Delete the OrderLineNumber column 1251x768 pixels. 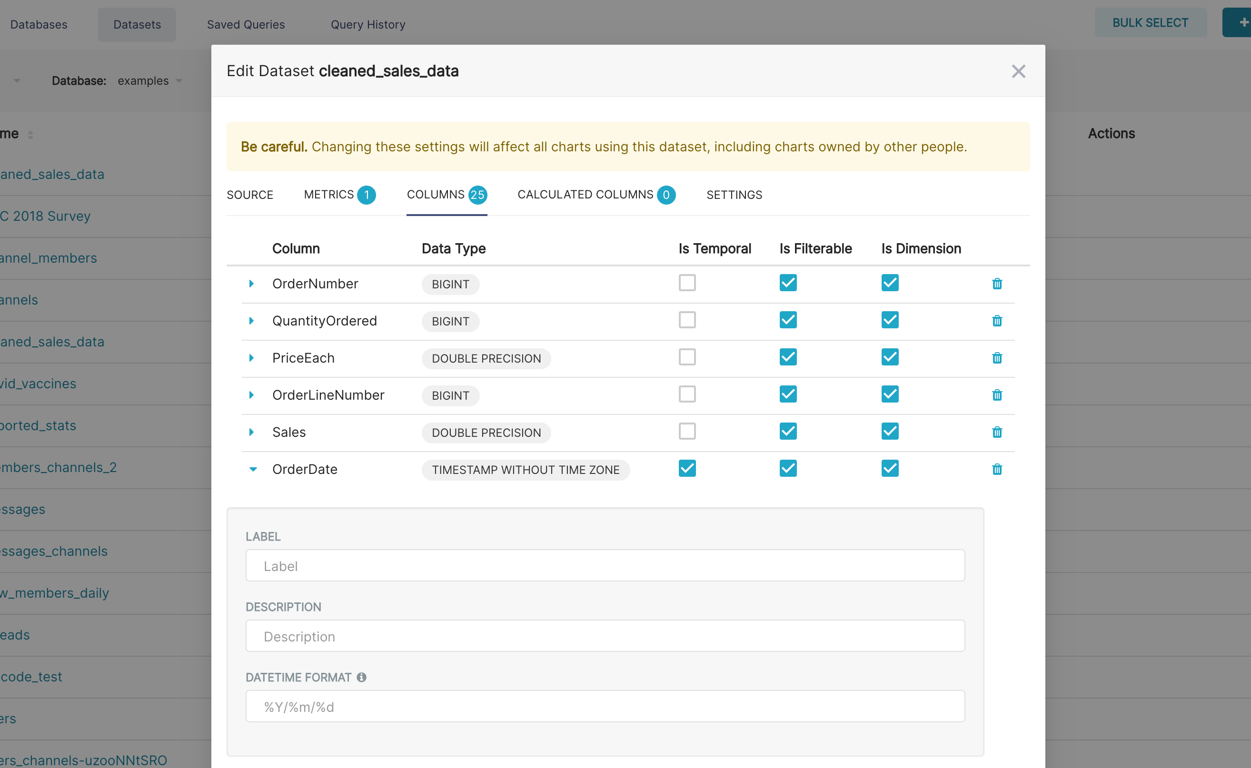[997, 395]
